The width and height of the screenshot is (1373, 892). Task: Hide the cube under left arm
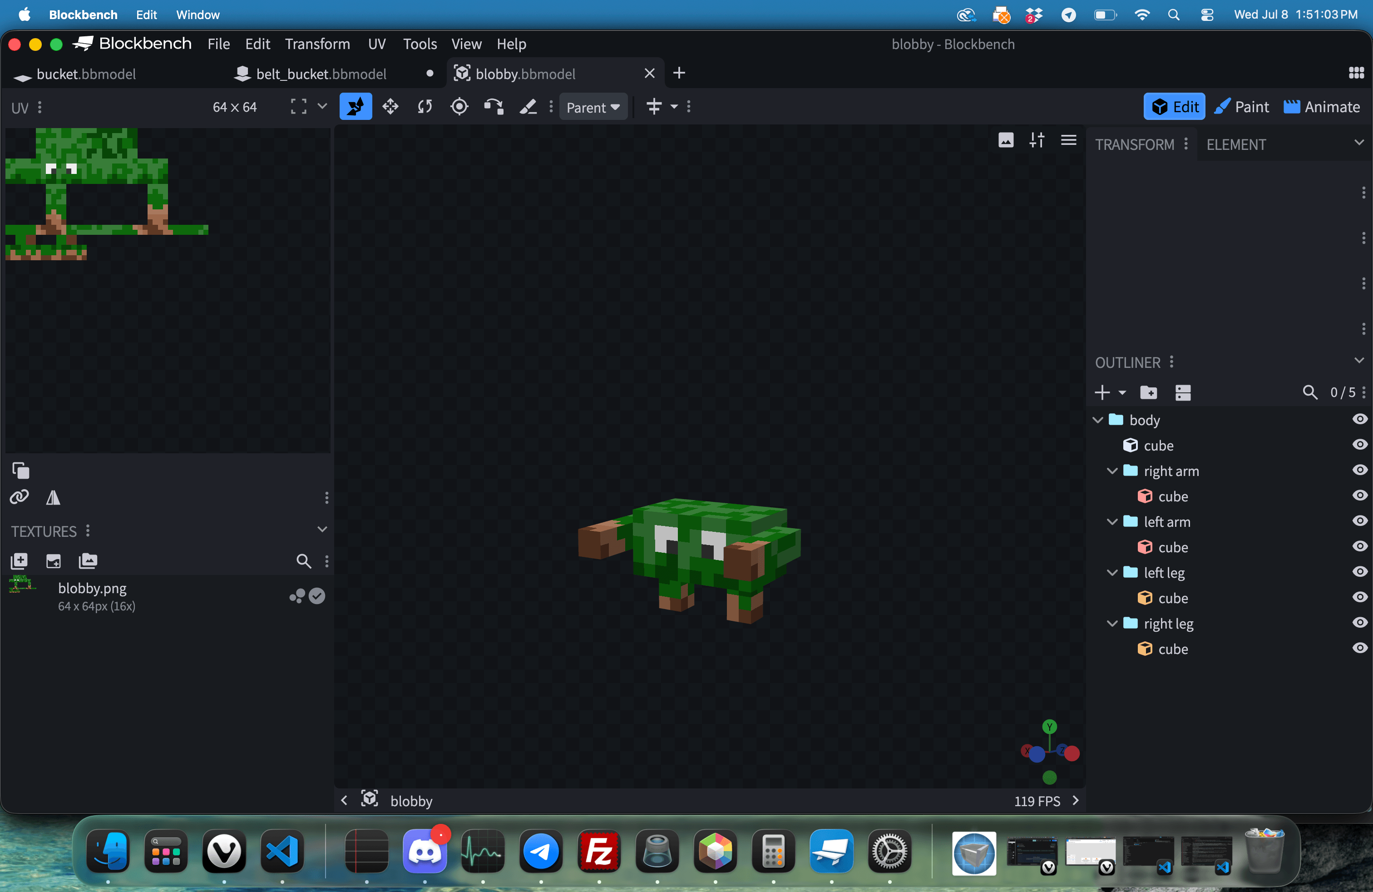(x=1360, y=546)
